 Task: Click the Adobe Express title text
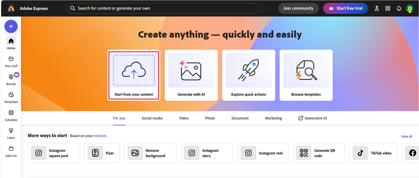click(34, 8)
